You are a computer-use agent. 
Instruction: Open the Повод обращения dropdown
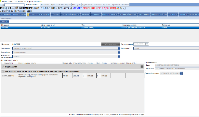[x=181, y=73]
